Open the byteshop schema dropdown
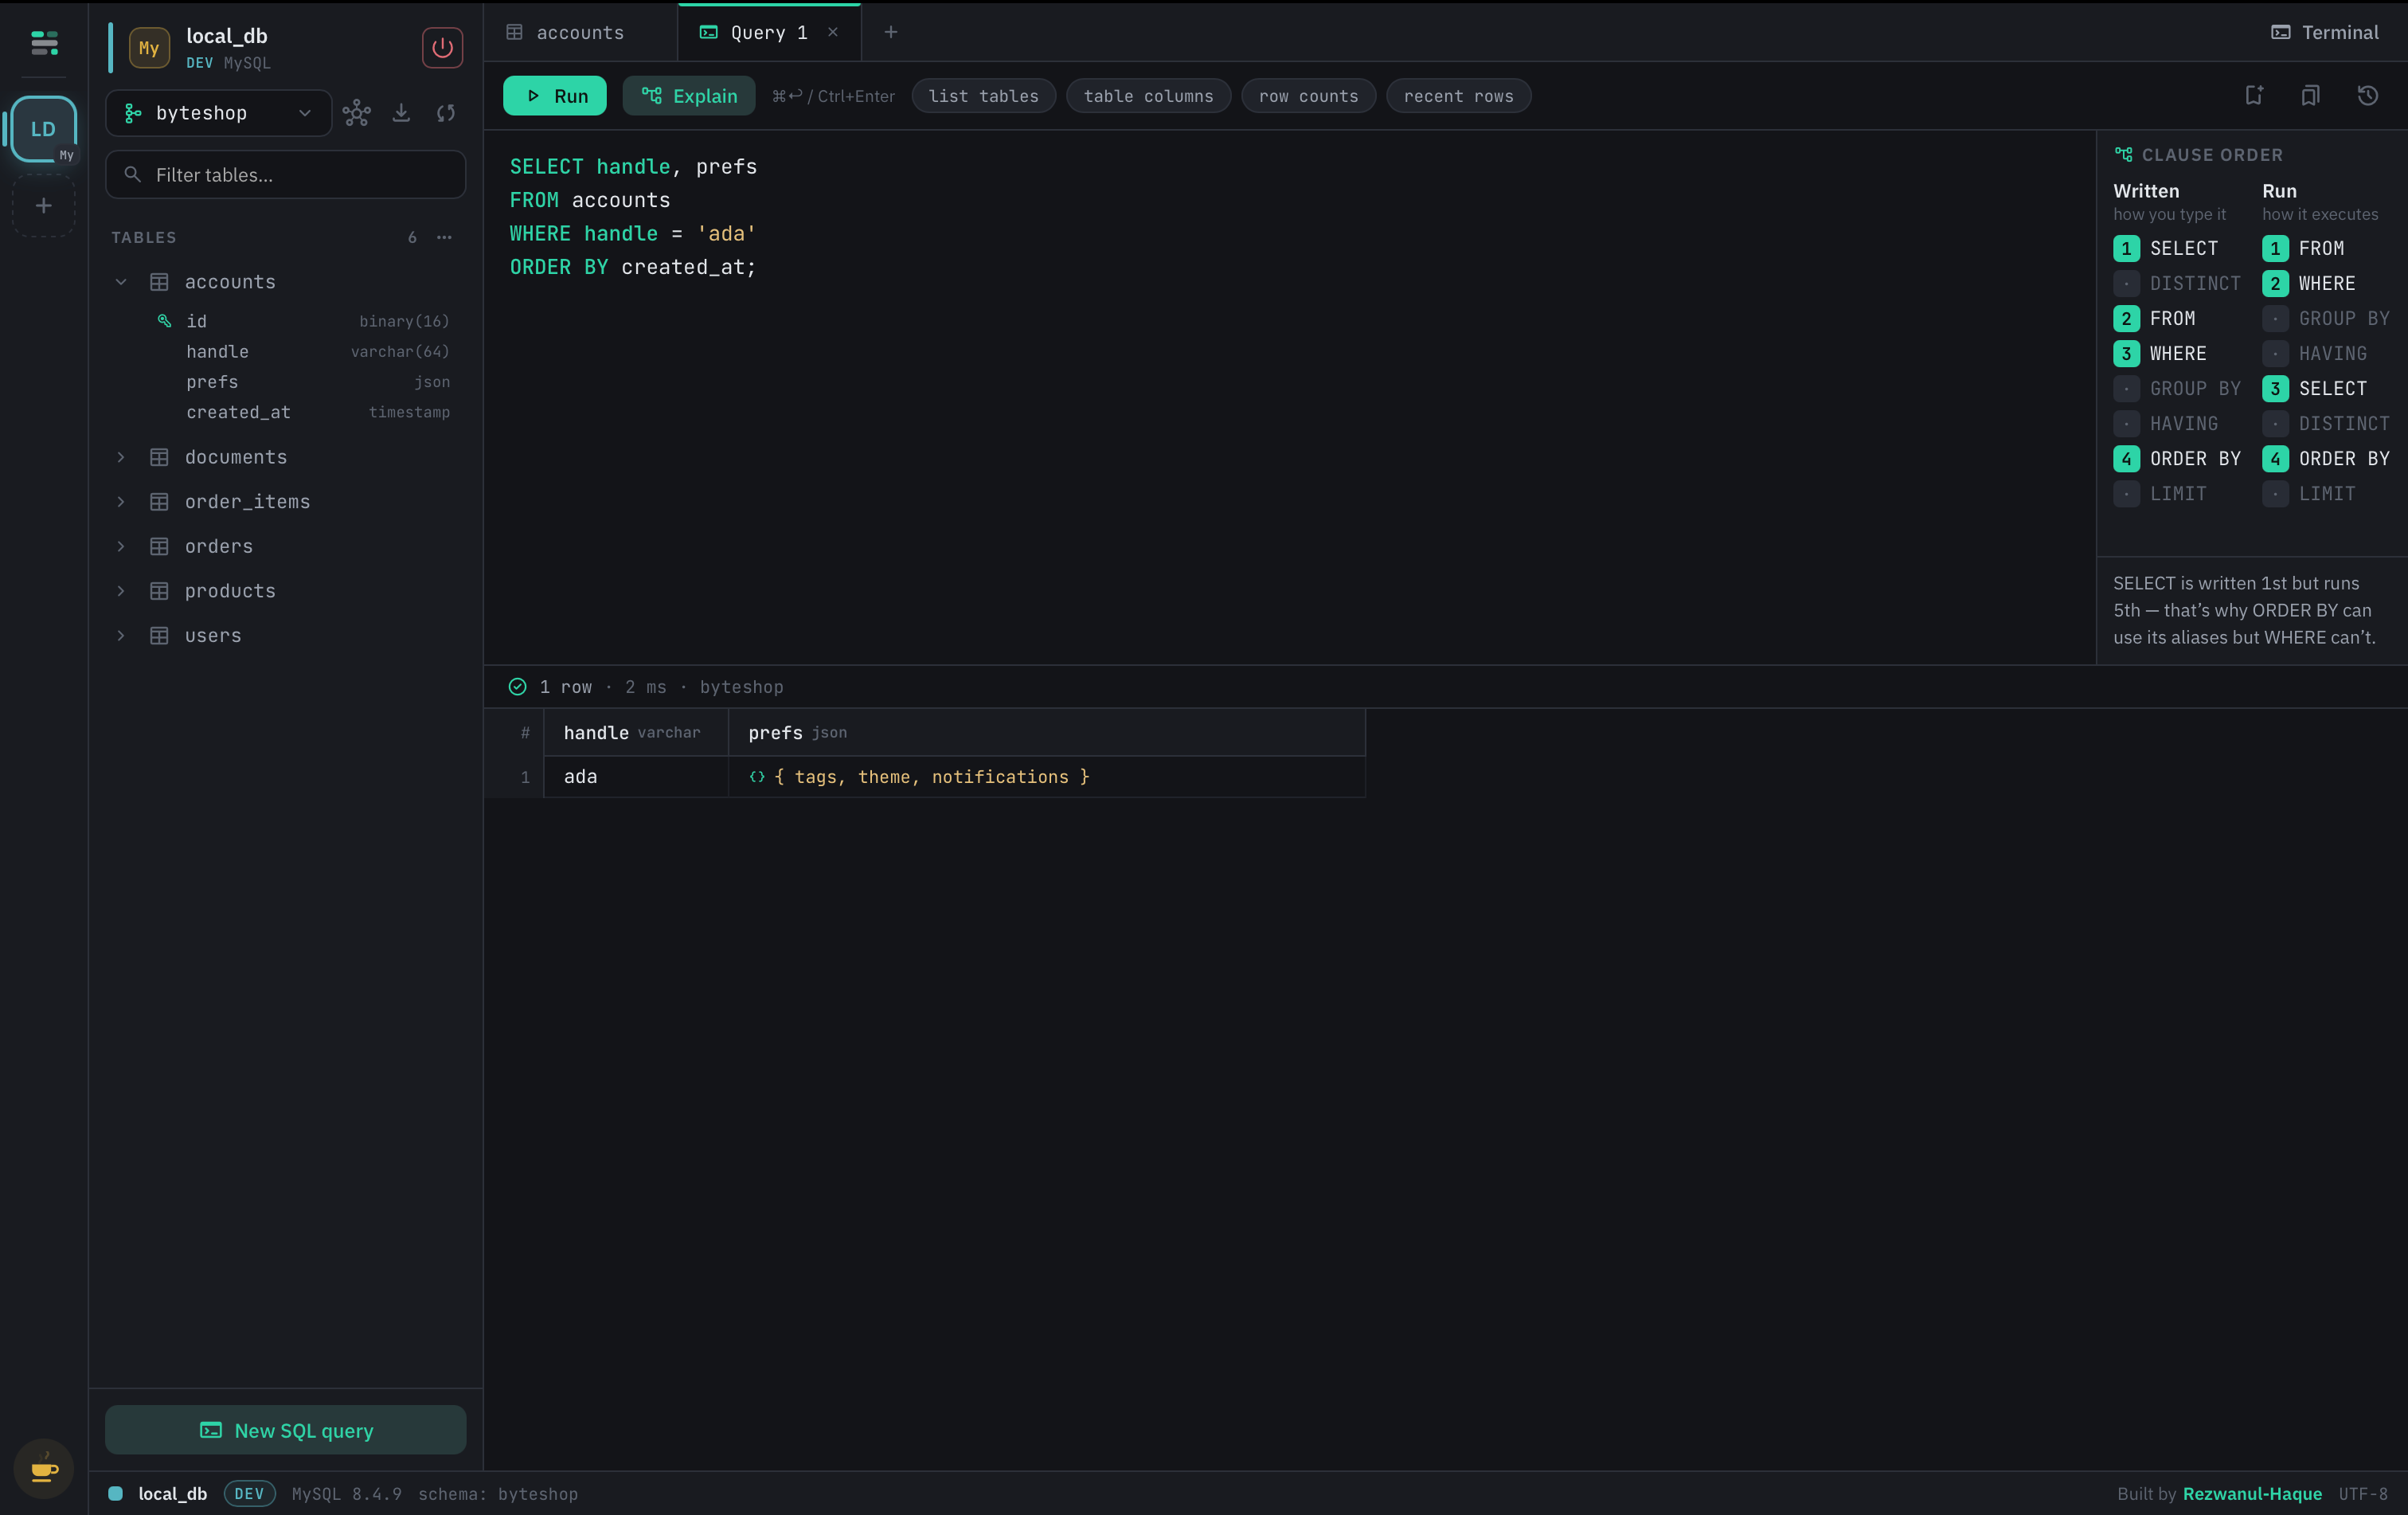The height and width of the screenshot is (1515, 2408). (x=218, y=113)
